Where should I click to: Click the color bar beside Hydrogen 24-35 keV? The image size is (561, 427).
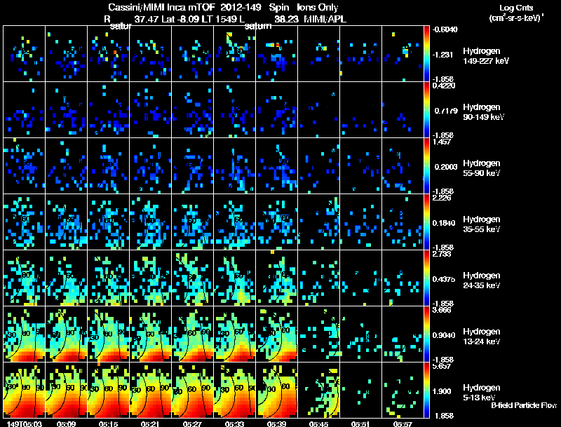click(x=426, y=278)
